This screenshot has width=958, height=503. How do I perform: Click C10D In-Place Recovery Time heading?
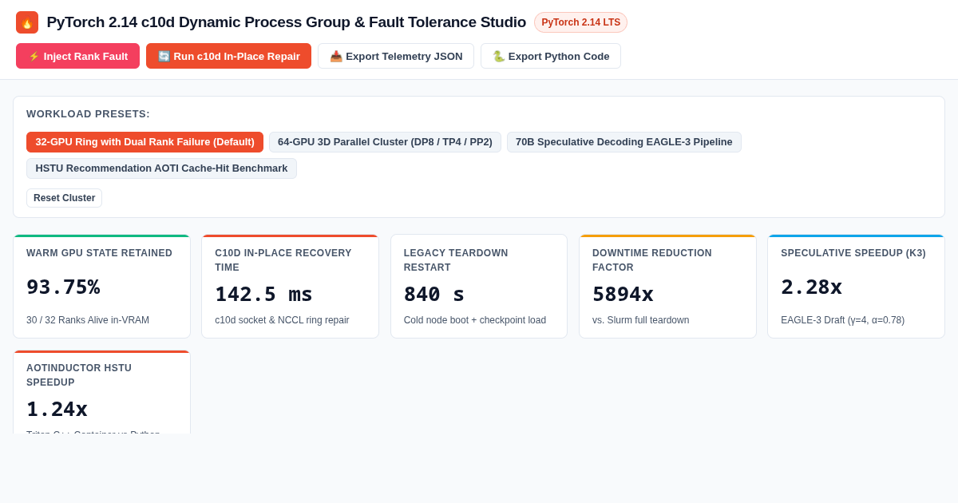click(x=283, y=260)
